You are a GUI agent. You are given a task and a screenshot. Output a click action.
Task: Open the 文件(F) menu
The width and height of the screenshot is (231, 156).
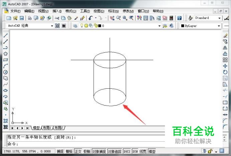tap(15, 11)
